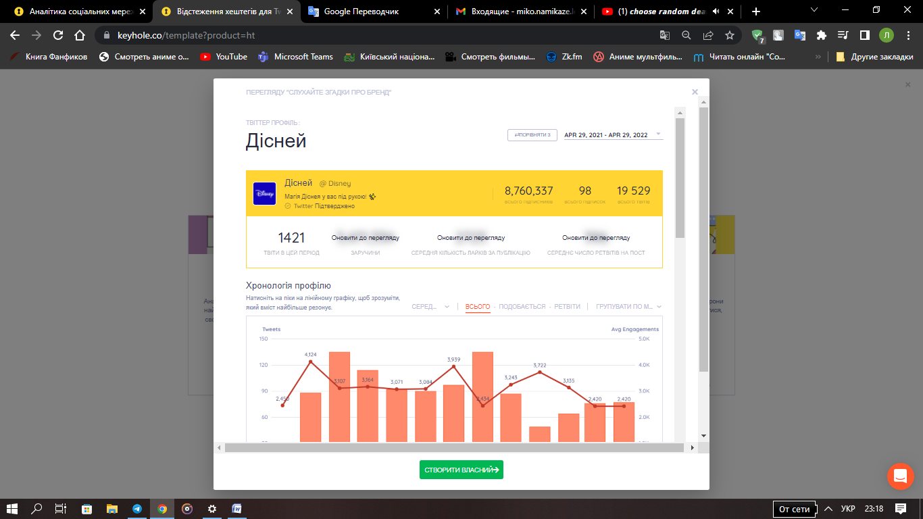Open the YouTube bookmark
This screenshot has width=923, height=519.
[224, 57]
